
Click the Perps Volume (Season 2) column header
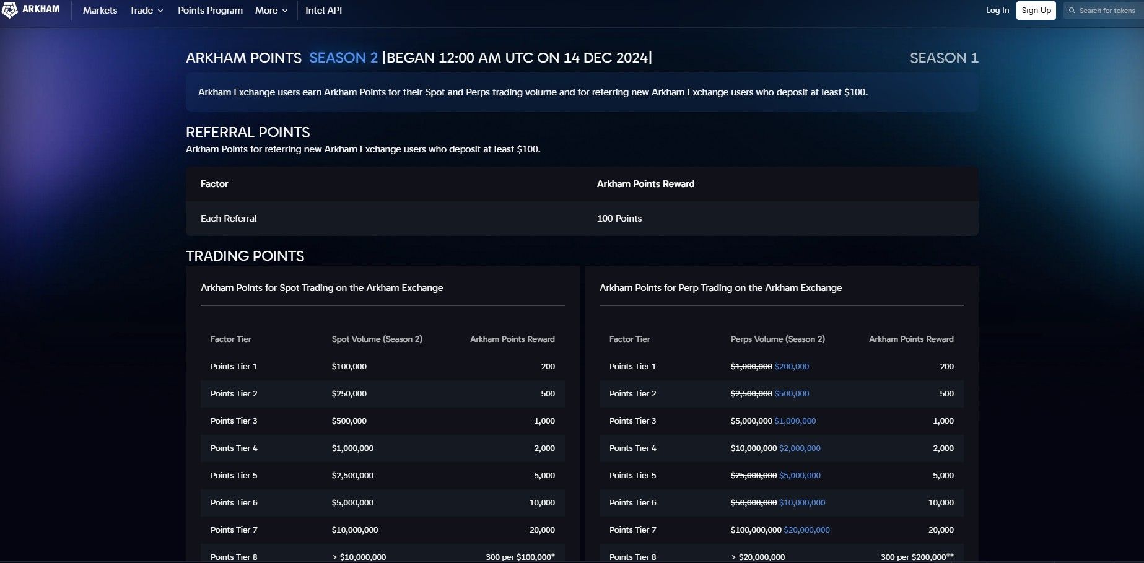(777, 339)
